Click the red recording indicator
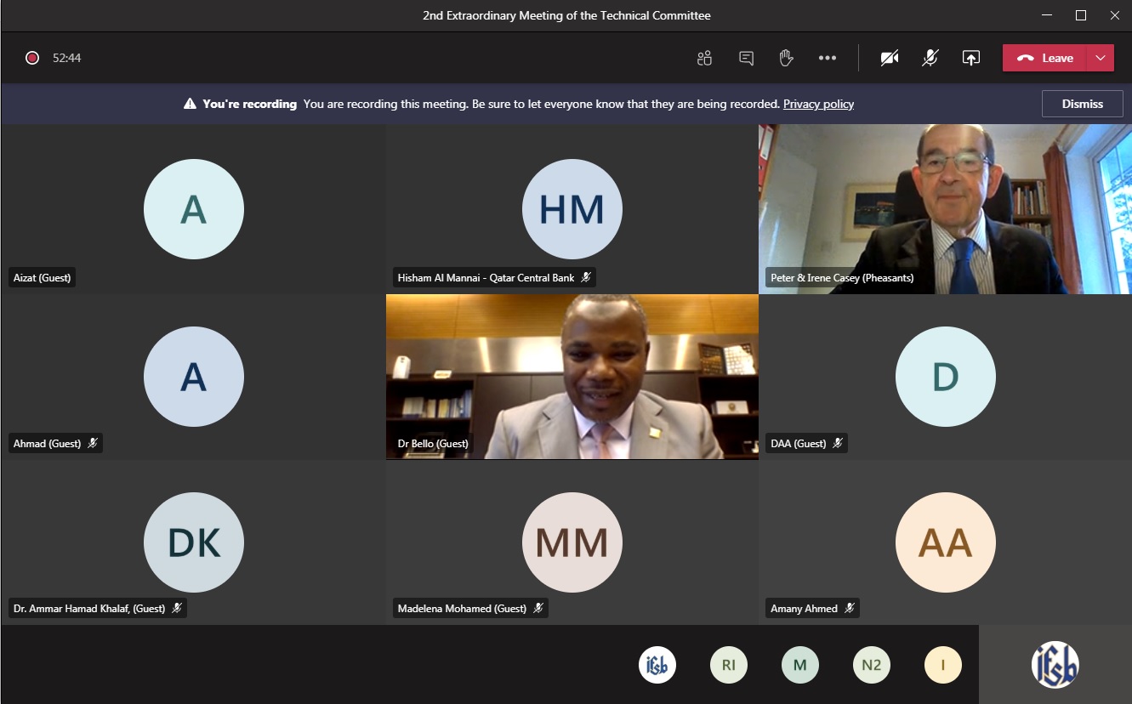Image resolution: width=1132 pixels, height=704 pixels. click(32, 58)
